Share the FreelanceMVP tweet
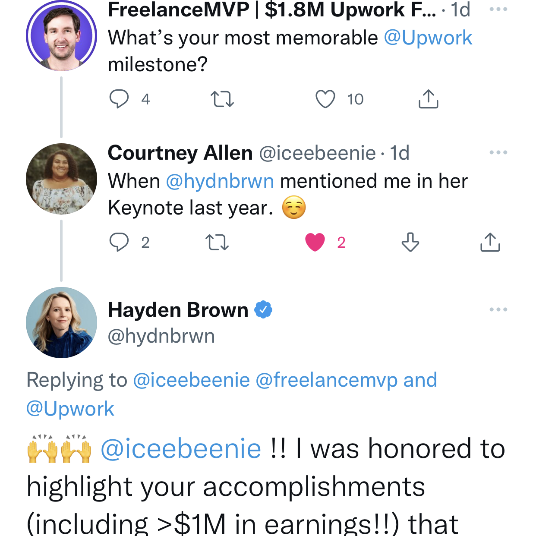Viewport: 536px width, 536px height. (x=428, y=99)
